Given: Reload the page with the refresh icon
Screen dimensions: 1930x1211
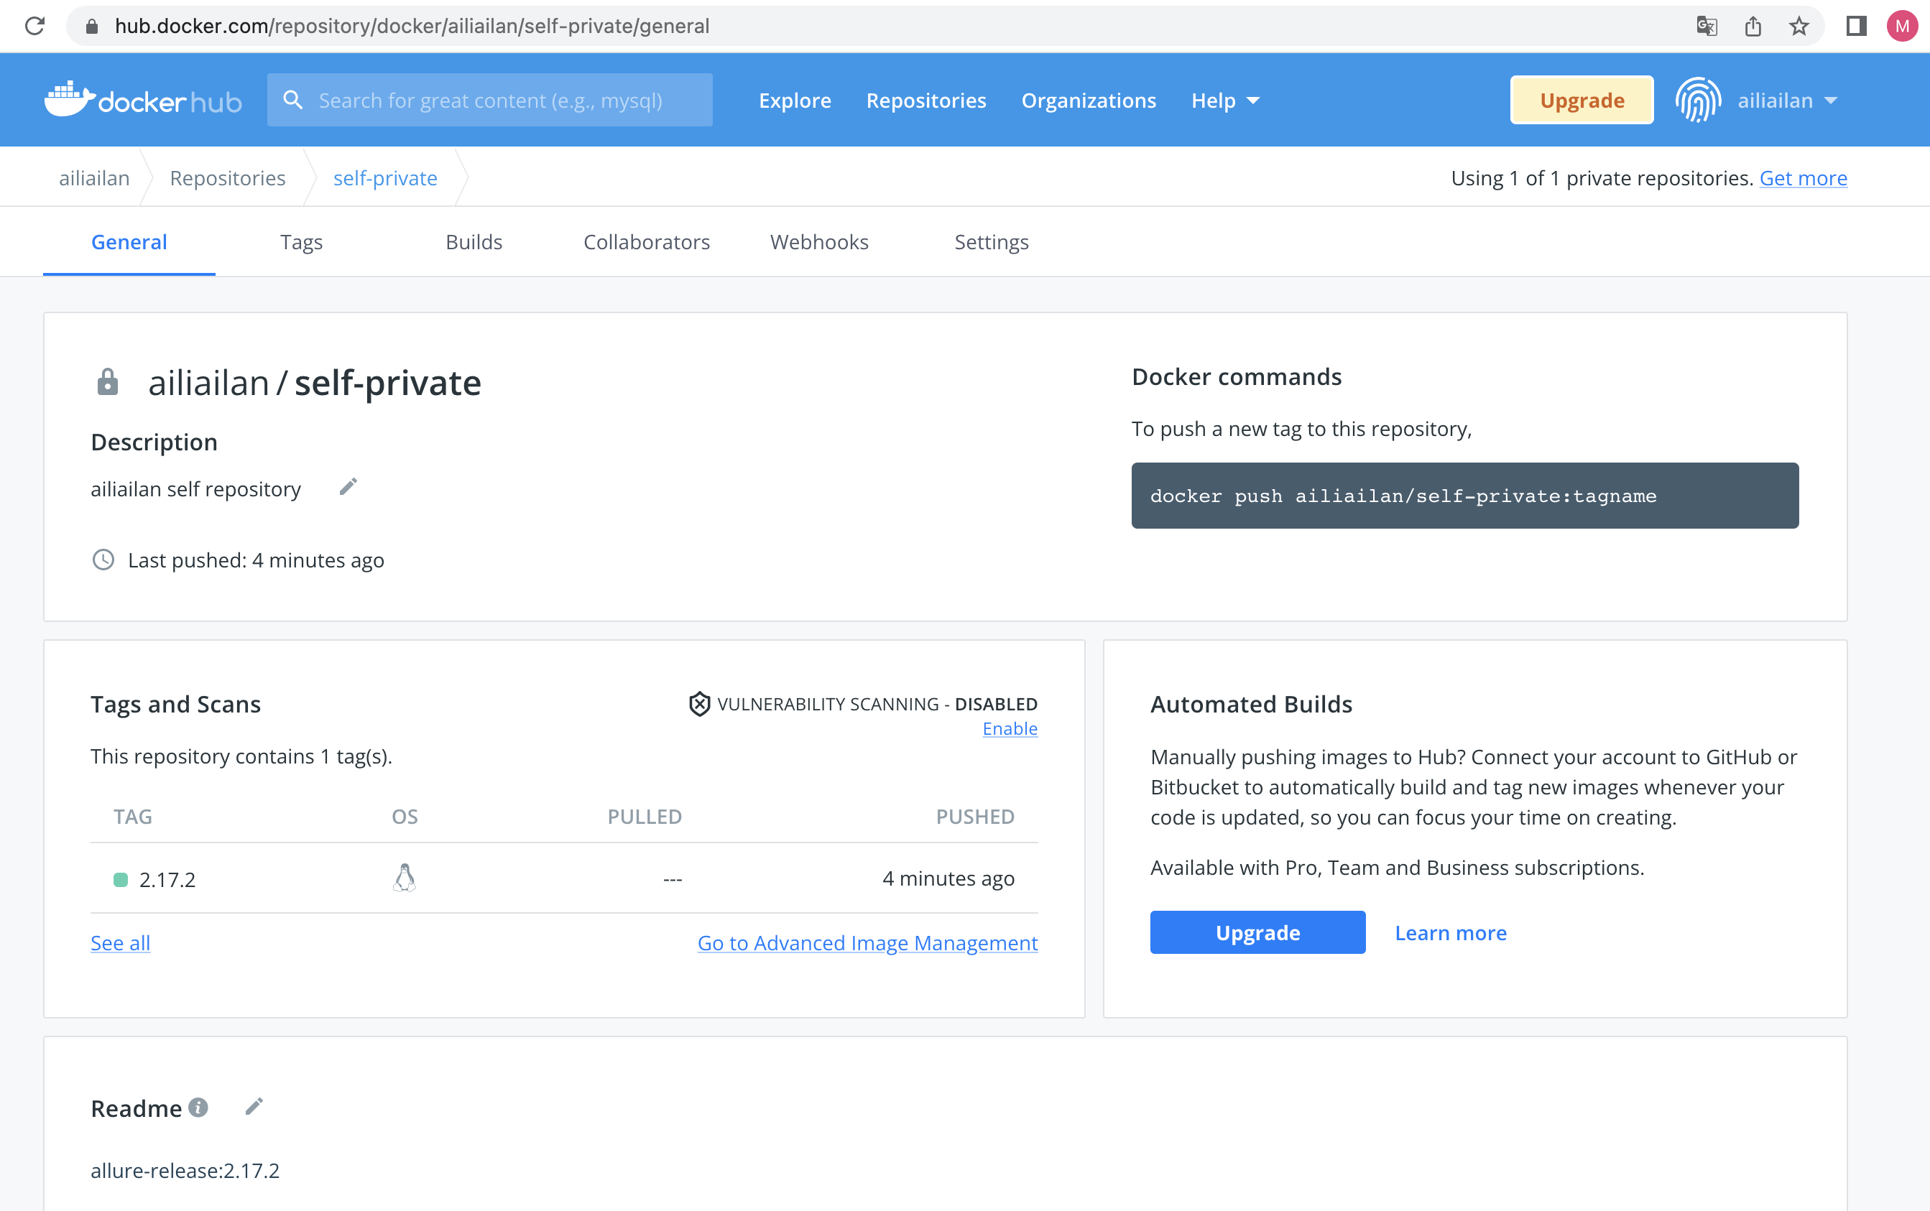Looking at the screenshot, I should [x=34, y=27].
